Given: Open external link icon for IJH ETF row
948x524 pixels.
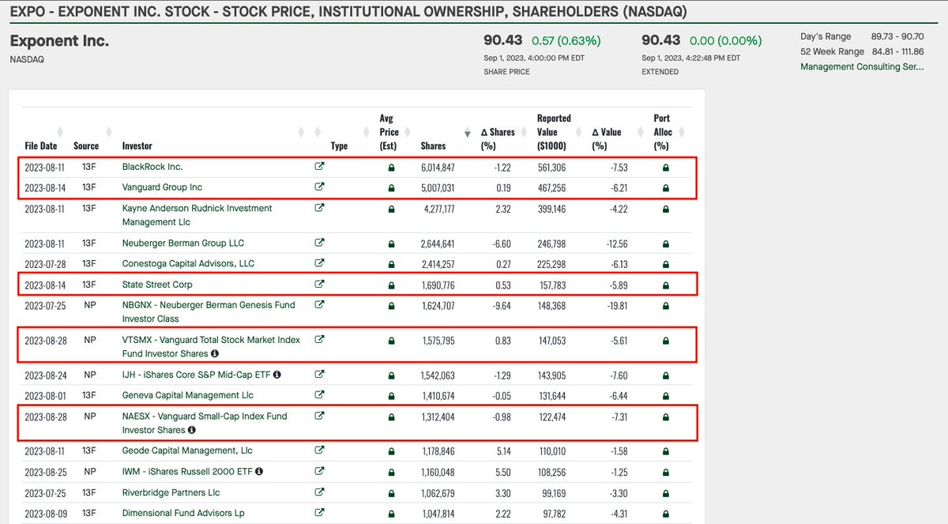Looking at the screenshot, I should click(319, 374).
